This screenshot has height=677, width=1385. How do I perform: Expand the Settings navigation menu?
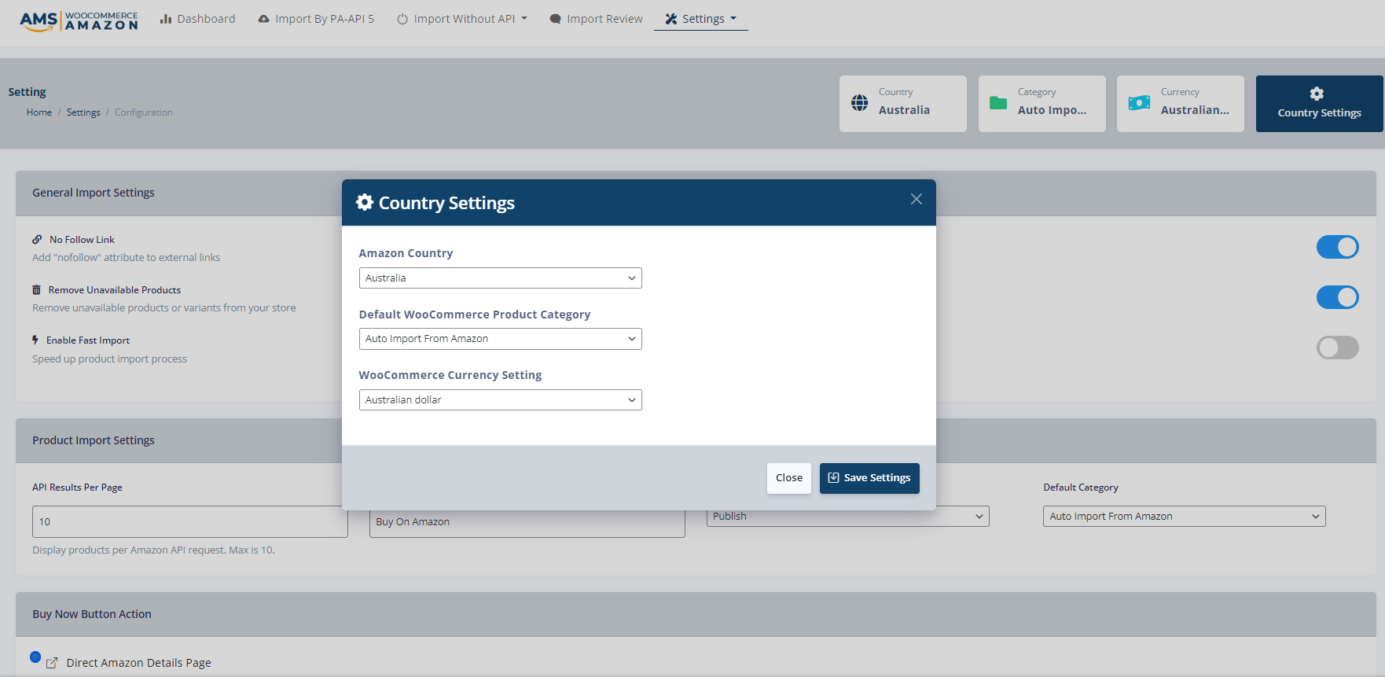click(701, 19)
